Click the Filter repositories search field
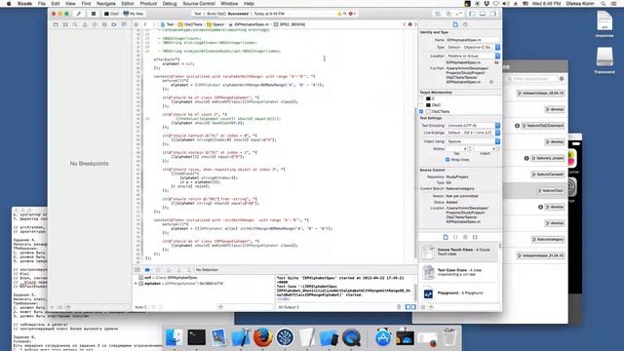The image size is (624, 351). [x=531, y=79]
